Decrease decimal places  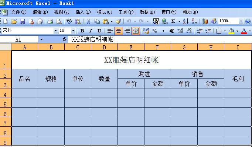point(189,31)
